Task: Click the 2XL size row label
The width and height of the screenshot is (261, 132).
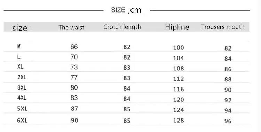Action: 22,77
